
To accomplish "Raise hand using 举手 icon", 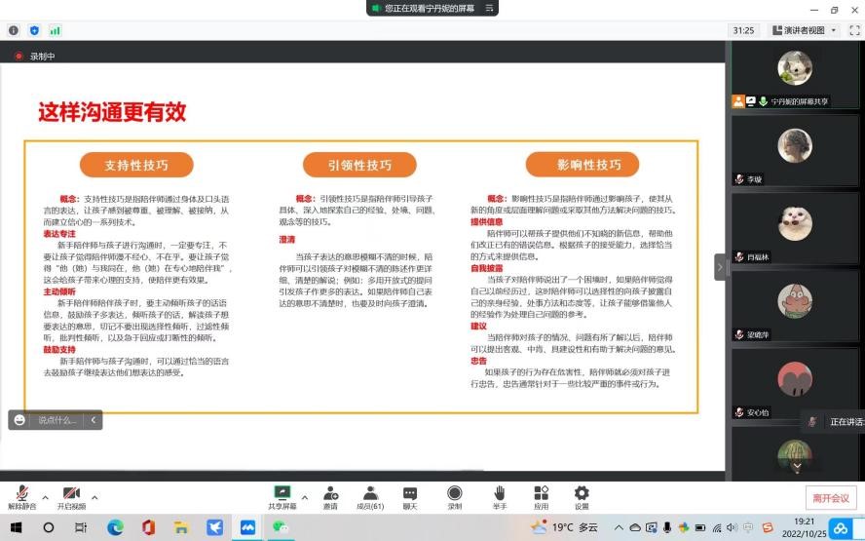I will coord(499,496).
